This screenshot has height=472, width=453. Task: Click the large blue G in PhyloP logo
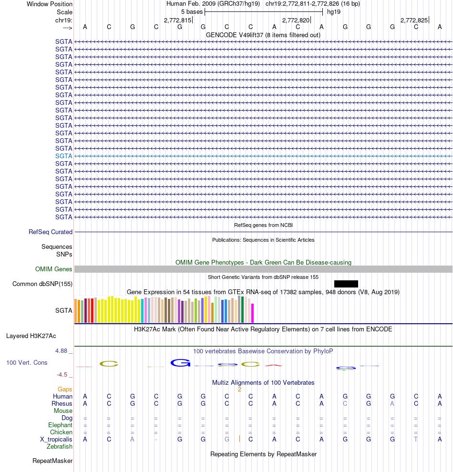[x=180, y=363]
